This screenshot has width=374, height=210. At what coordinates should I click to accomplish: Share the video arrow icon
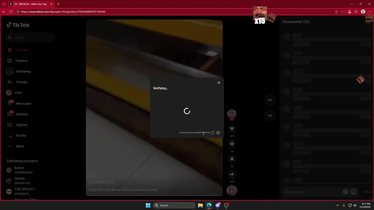click(x=232, y=174)
